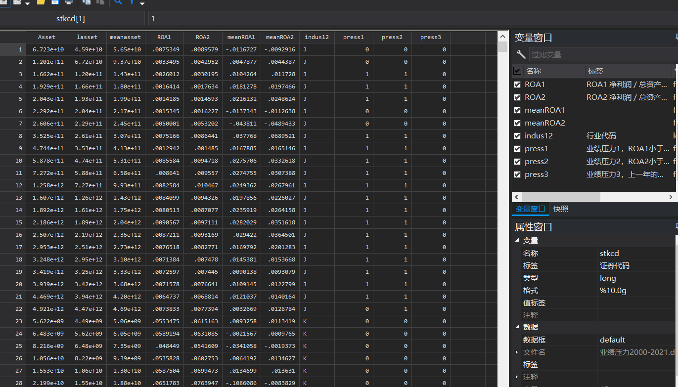Click the Copy icon in toolbar
Viewport: 678px width, 387px height.
pos(87,2)
